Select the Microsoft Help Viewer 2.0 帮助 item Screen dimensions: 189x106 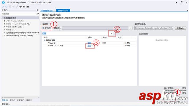[x=19, y=36]
